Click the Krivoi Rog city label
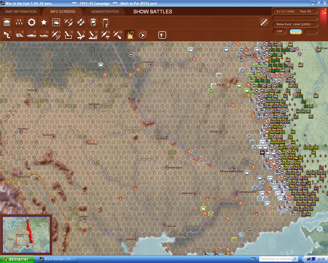 (x=188, y=193)
